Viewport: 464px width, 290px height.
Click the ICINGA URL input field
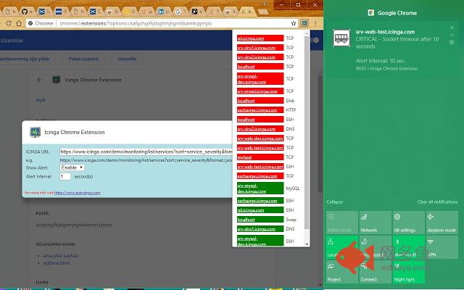[x=146, y=151]
